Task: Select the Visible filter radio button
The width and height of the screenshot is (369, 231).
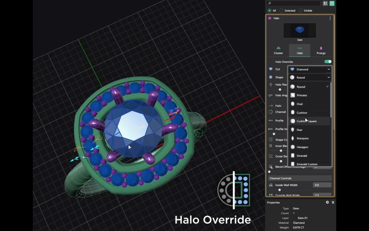Action: click(x=301, y=11)
